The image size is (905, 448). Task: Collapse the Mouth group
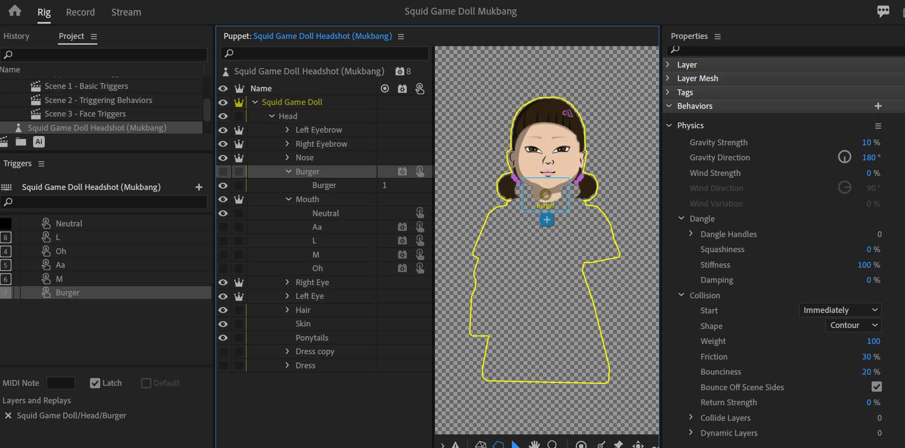point(289,199)
